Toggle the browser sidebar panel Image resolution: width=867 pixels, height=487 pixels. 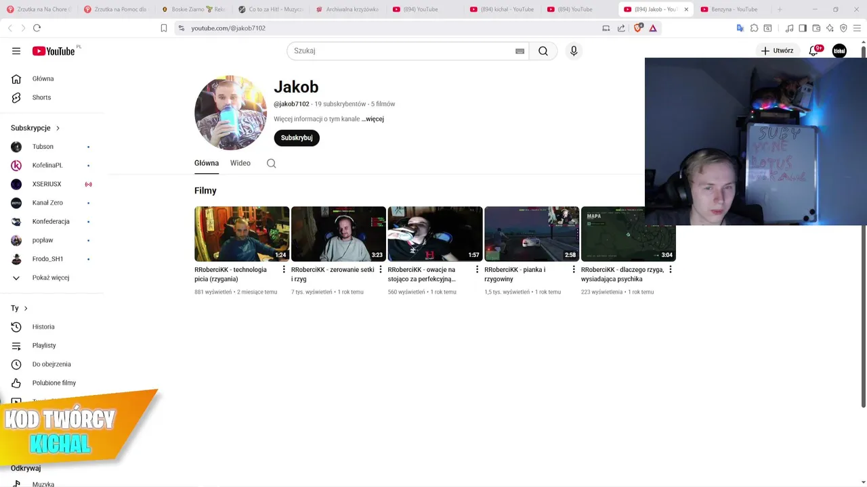point(803,28)
